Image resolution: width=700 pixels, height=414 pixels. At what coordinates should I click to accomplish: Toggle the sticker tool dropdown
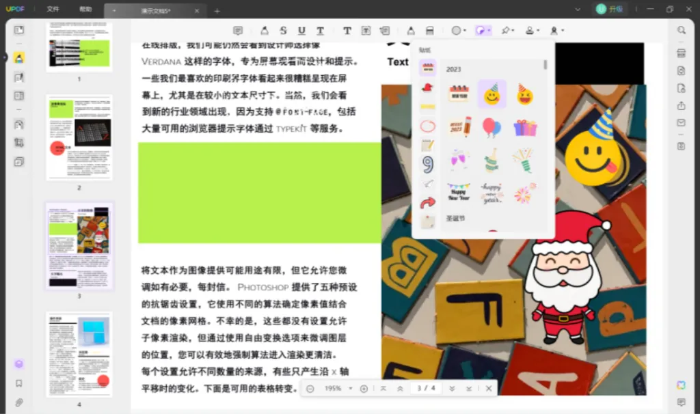pos(483,30)
